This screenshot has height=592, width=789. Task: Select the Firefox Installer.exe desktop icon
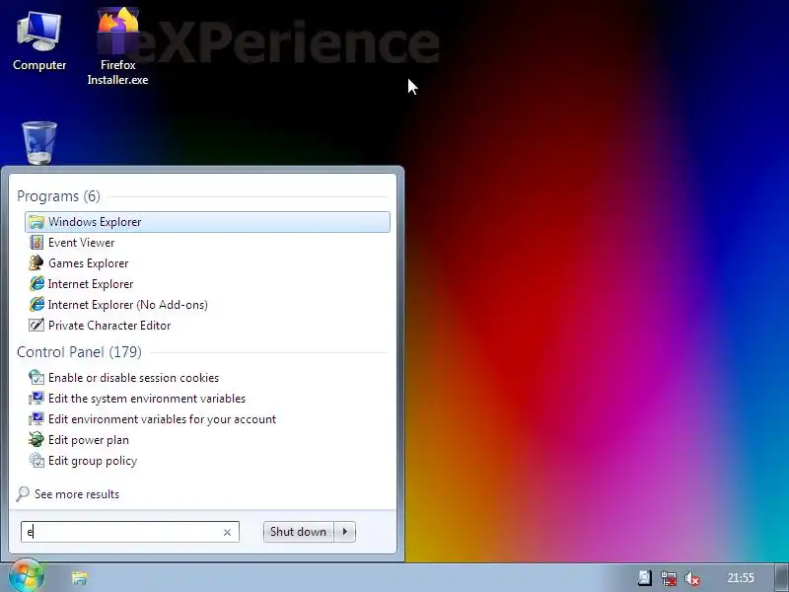pos(117,46)
